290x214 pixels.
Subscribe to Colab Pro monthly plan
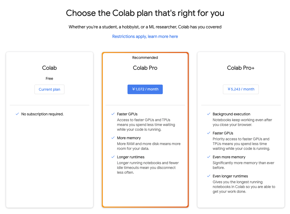click(x=145, y=89)
